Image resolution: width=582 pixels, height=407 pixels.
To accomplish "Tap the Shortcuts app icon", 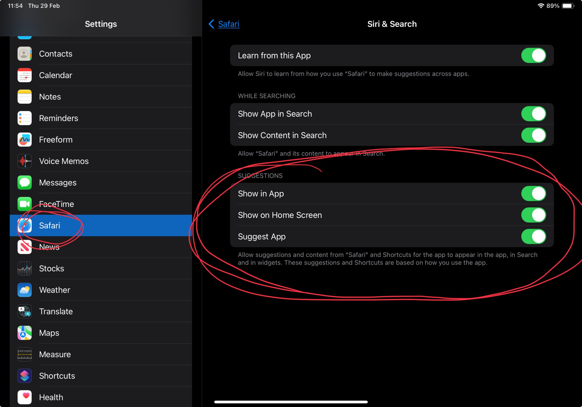I will click(x=24, y=376).
